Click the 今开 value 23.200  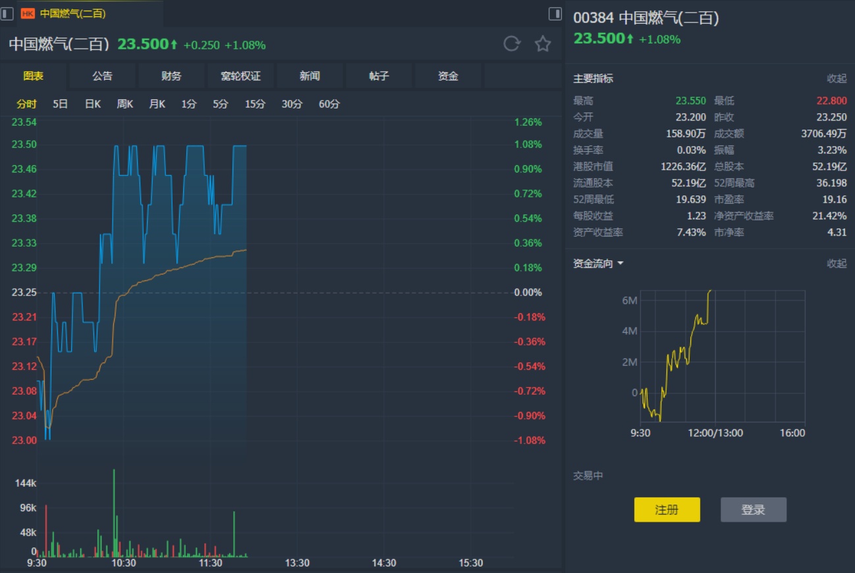(690, 118)
